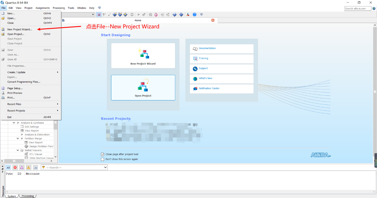
Task: Click the Support wrench icon
Action: (195, 69)
